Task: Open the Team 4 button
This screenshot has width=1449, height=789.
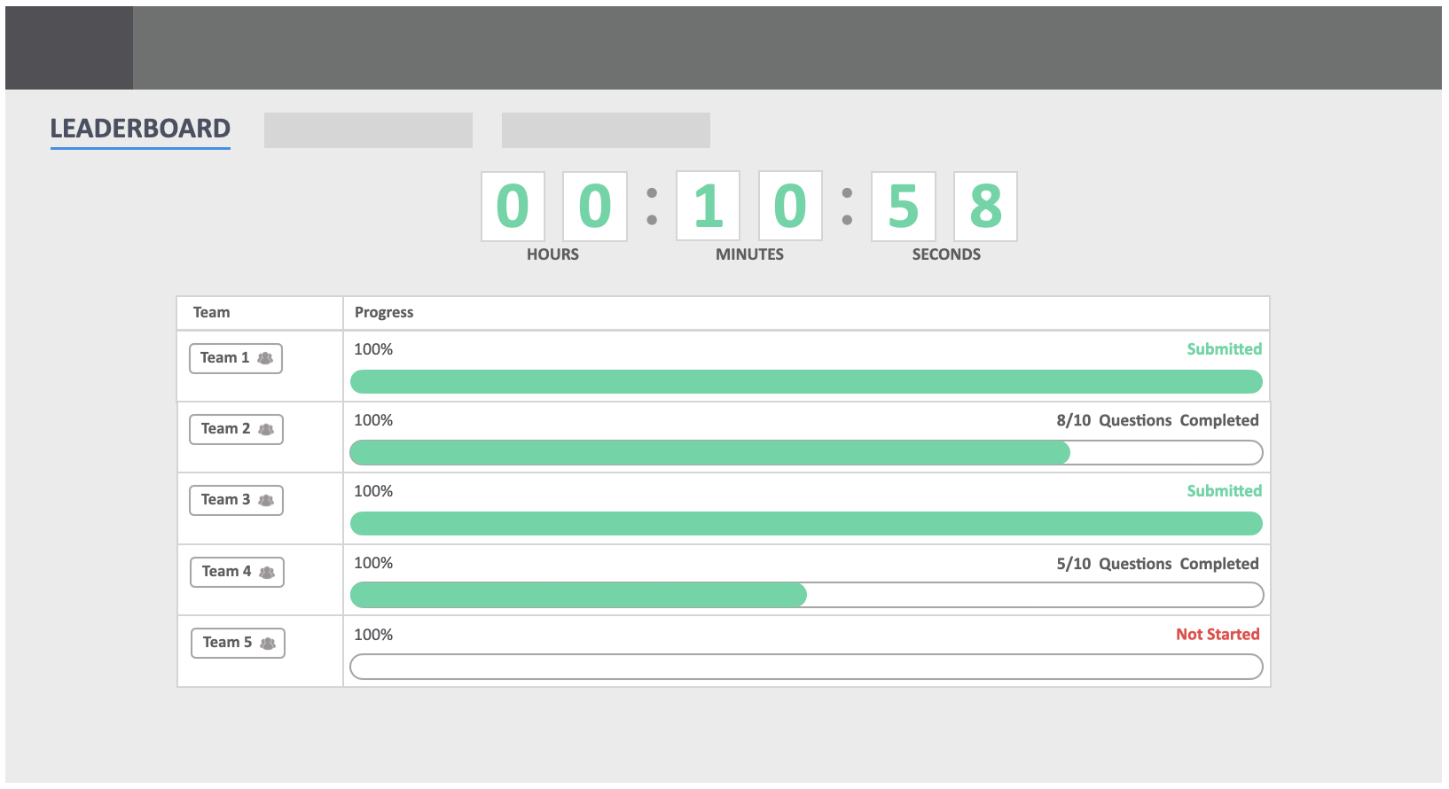Action: coord(237,572)
